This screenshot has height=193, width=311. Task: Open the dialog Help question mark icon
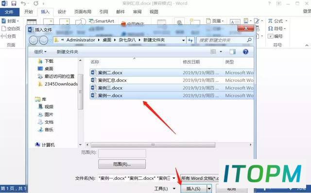[x=245, y=52]
